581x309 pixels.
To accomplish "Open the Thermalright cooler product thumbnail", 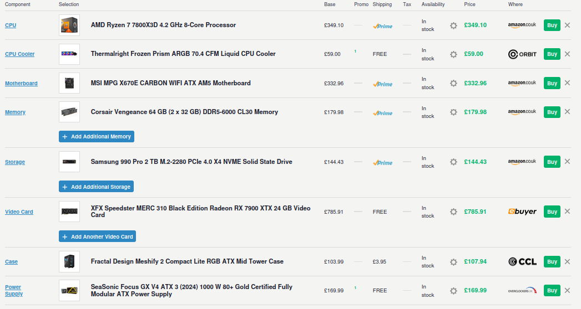I will [x=69, y=54].
